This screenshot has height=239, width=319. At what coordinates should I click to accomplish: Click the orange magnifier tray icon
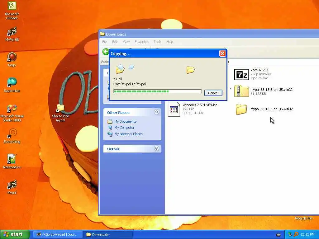(x=296, y=235)
